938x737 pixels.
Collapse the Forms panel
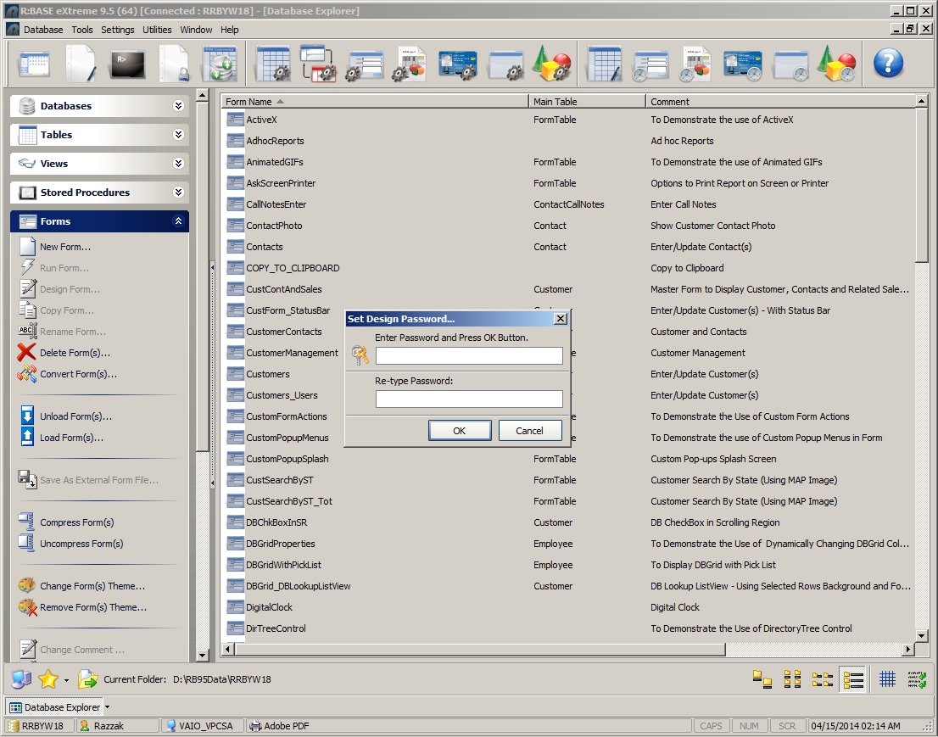[178, 221]
